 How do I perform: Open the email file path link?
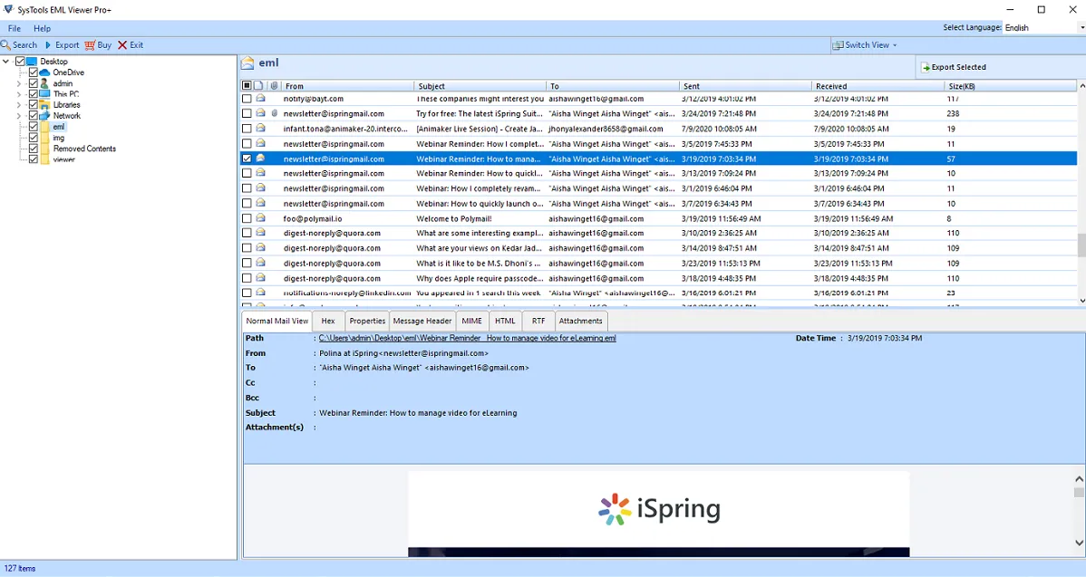[x=467, y=338]
